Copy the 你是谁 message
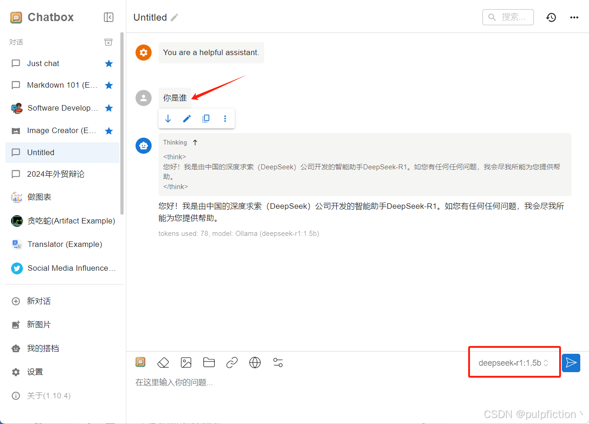The width and height of the screenshot is (589, 424). (x=206, y=118)
